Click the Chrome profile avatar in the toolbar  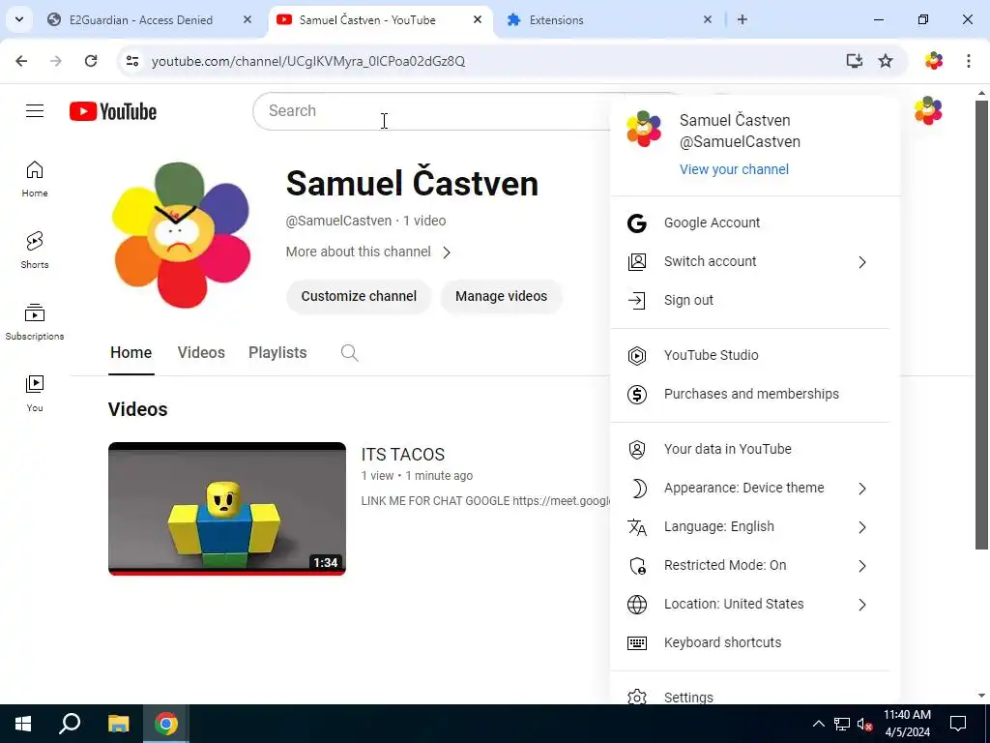point(934,61)
